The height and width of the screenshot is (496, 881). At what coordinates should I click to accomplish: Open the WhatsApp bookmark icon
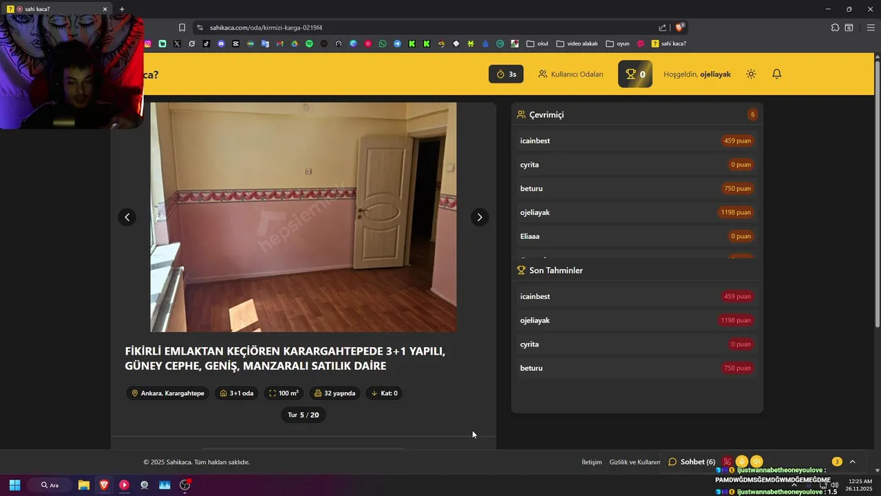(383, 43)
